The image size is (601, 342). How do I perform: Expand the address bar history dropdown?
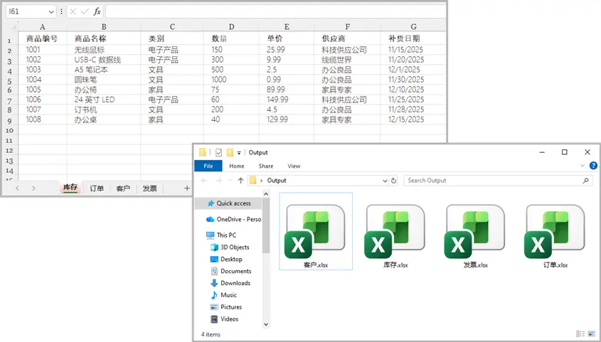(385, 181)
